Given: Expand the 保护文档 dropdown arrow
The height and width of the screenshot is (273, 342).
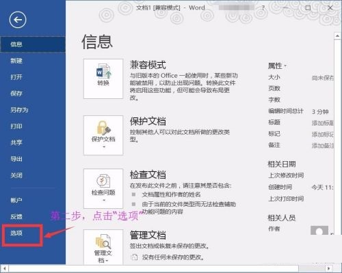Looking at the screenshot, I should point(104,147).
